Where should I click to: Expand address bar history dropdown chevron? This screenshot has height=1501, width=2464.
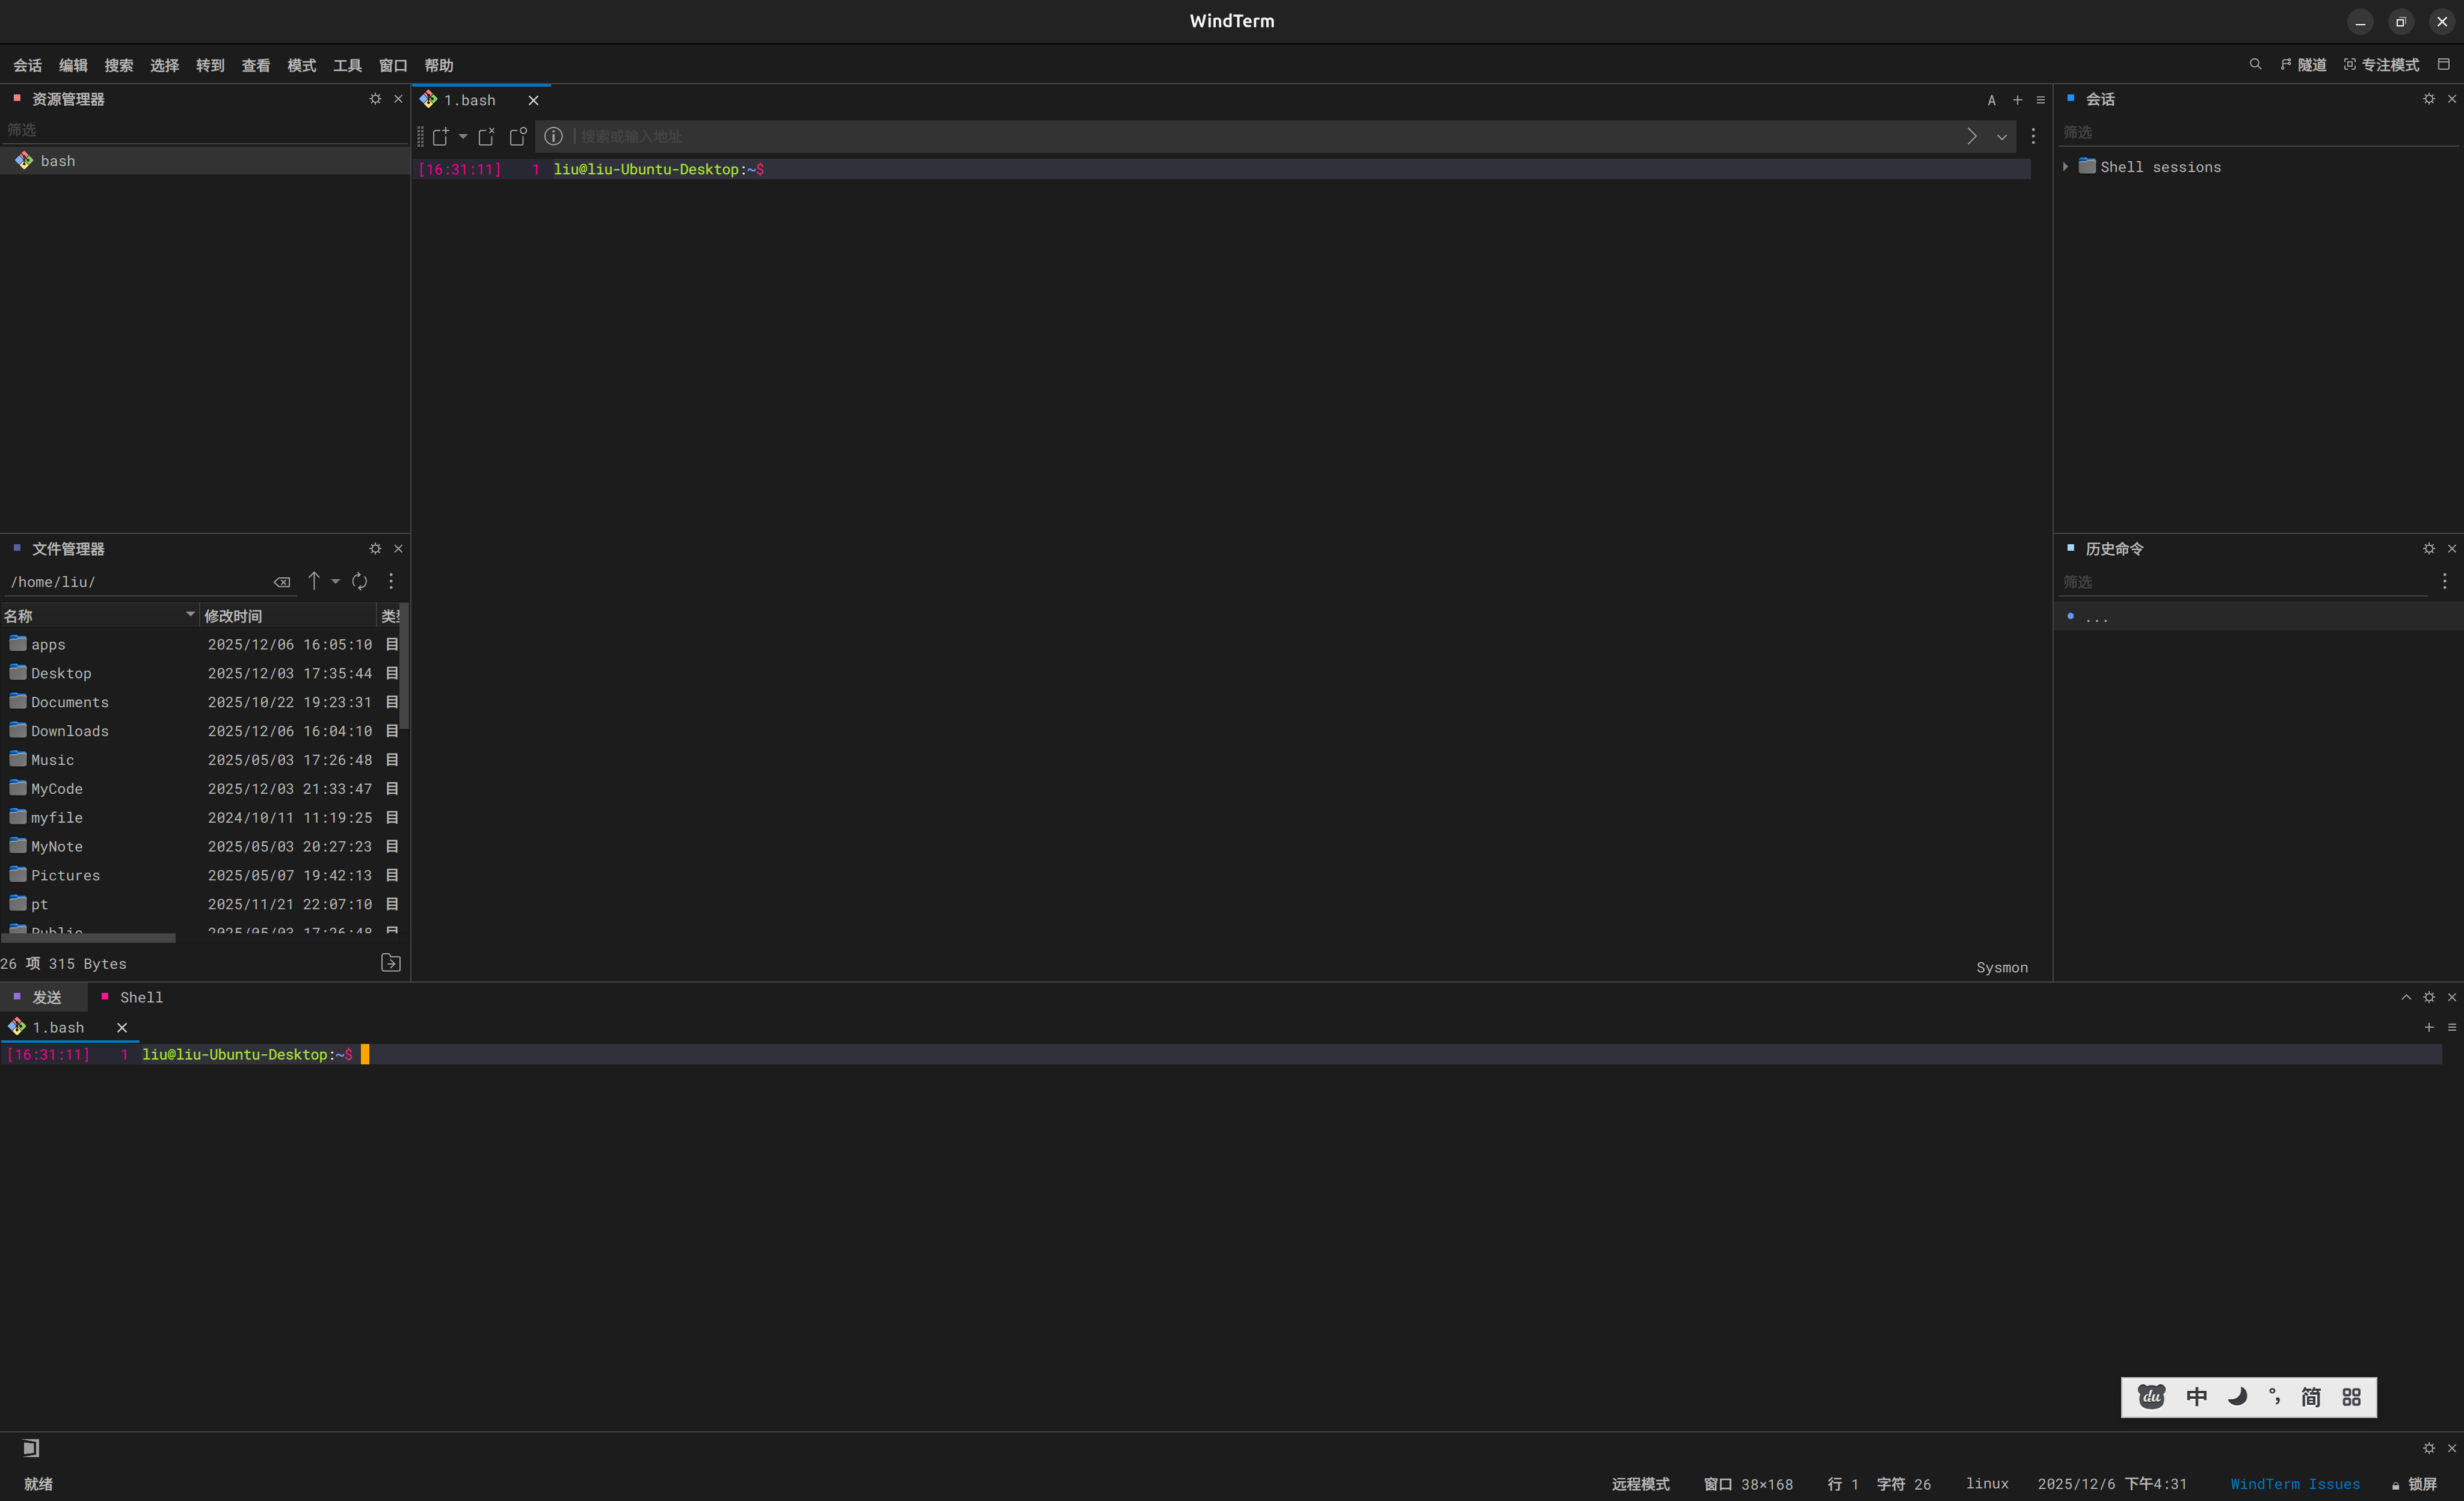point(2002,137)
